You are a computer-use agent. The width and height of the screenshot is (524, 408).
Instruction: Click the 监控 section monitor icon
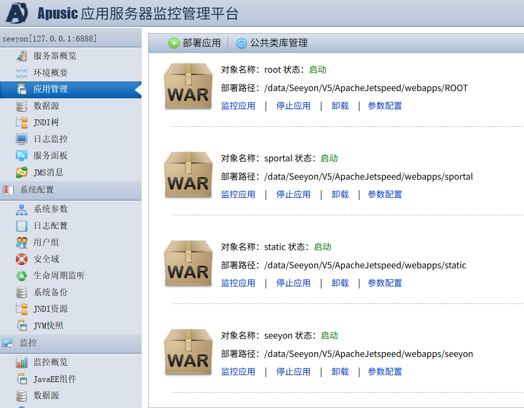(x=8, y=343)
